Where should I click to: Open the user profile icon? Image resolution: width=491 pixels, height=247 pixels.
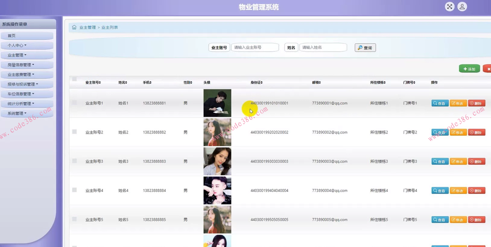(x=462, y=7)
